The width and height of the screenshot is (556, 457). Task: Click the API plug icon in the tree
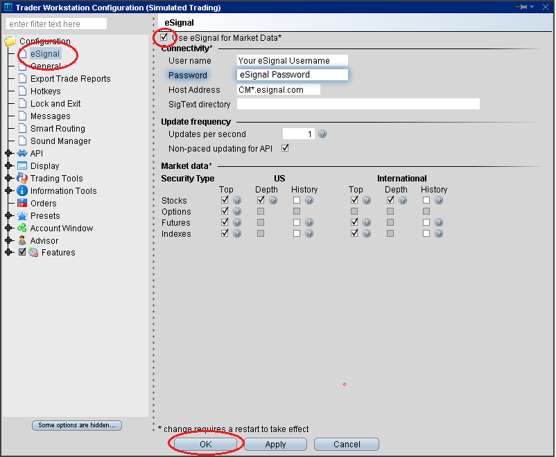[x=22, y=154]
